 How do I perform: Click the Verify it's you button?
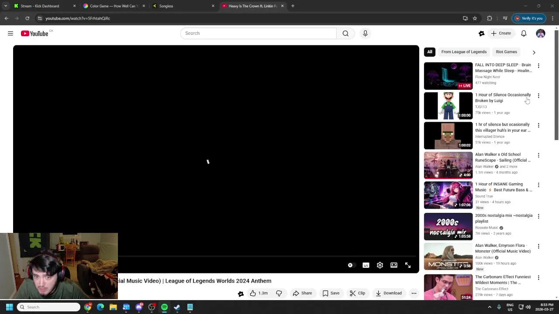pos(529,18)
